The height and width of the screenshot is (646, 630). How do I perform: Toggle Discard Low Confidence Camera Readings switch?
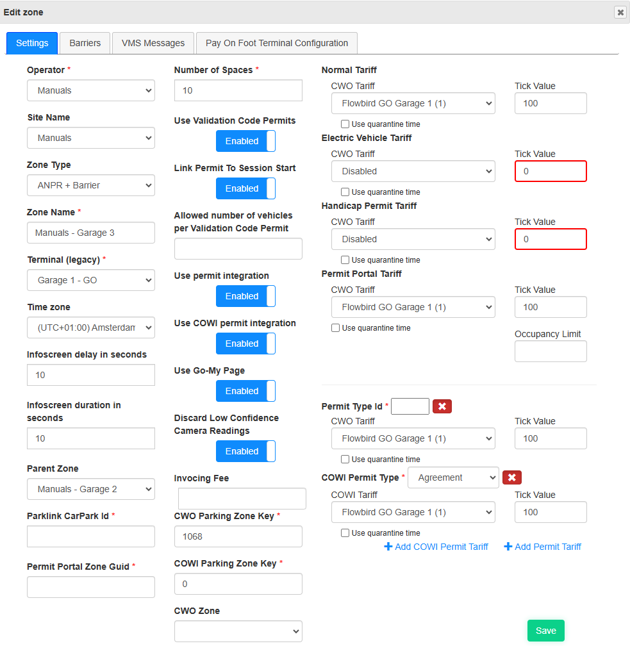(245, 451)
